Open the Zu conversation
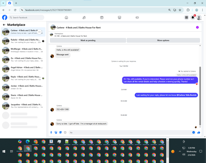The width and height of the screenshot is (206, 163). pyautogui.click(x=23, y=60)
